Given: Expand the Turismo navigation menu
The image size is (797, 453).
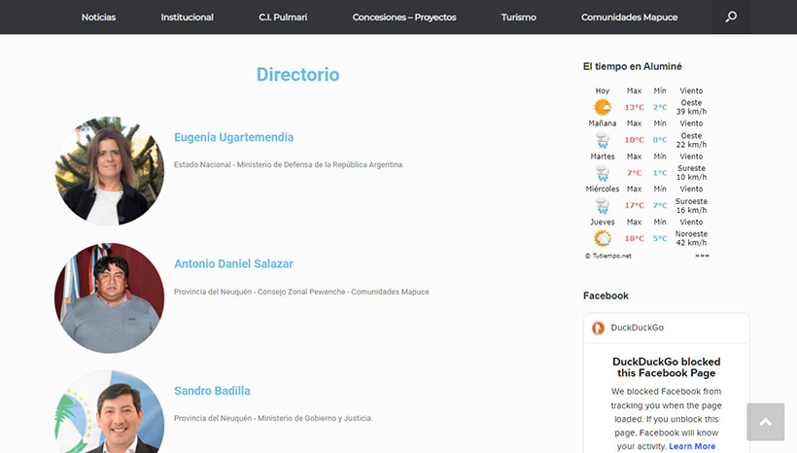Looking at the screenshot, I should tap(518, 17).
